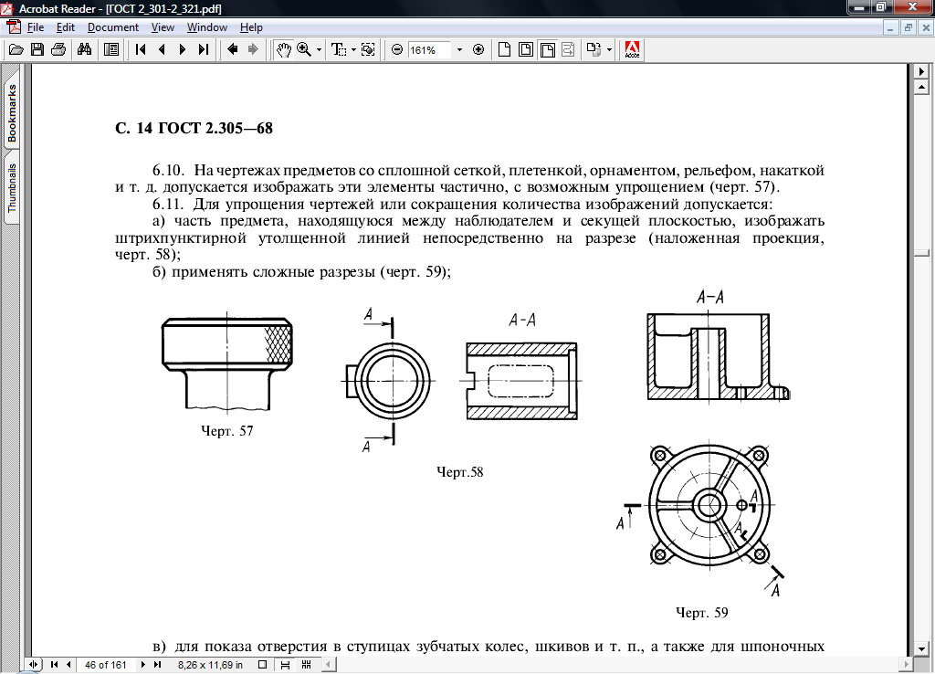Image resolution: width=935 pixels, height=674 pixels.
Task: Select the Graphics Select snapshot tool
Action: pos(368,49)
